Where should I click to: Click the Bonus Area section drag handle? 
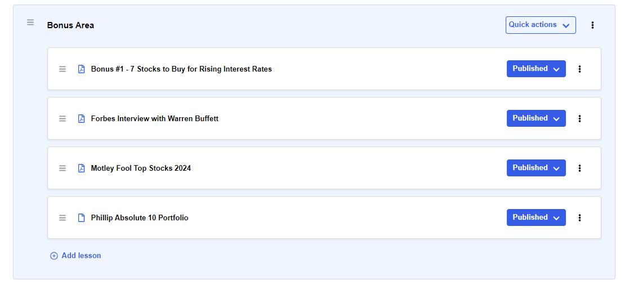pyautogui.click(x=30, y=23)
